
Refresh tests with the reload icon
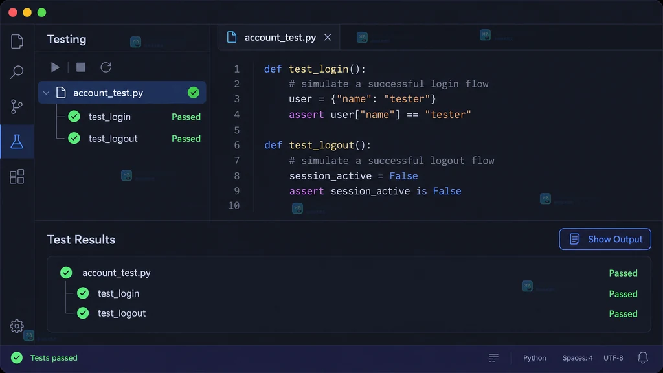106,67
